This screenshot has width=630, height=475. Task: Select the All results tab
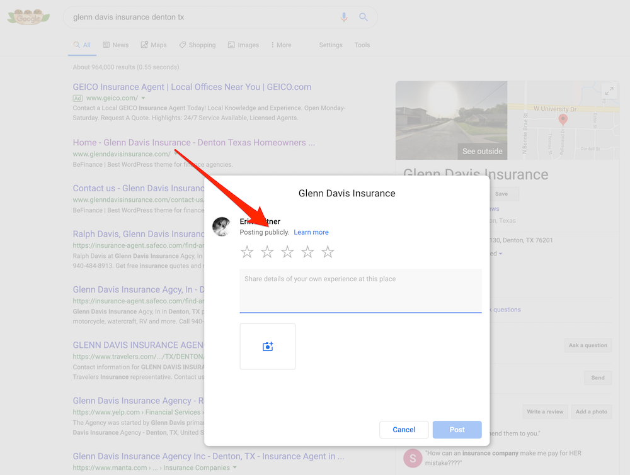tap(83, 45)
